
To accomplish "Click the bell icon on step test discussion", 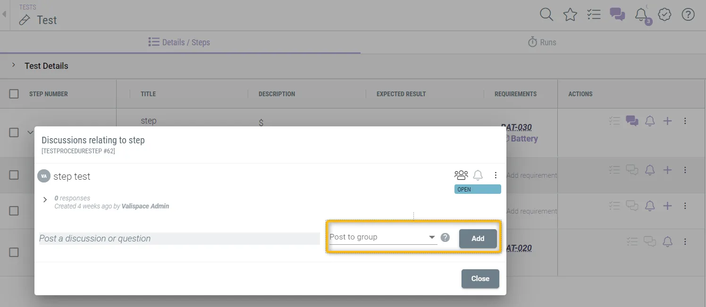I will pos(478,175).
